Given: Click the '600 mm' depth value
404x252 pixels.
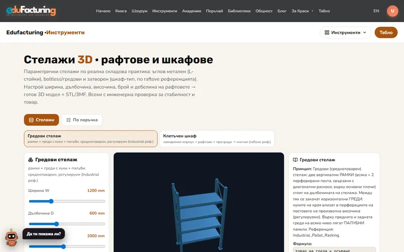Looking at the screenshot, I should 97,213.
